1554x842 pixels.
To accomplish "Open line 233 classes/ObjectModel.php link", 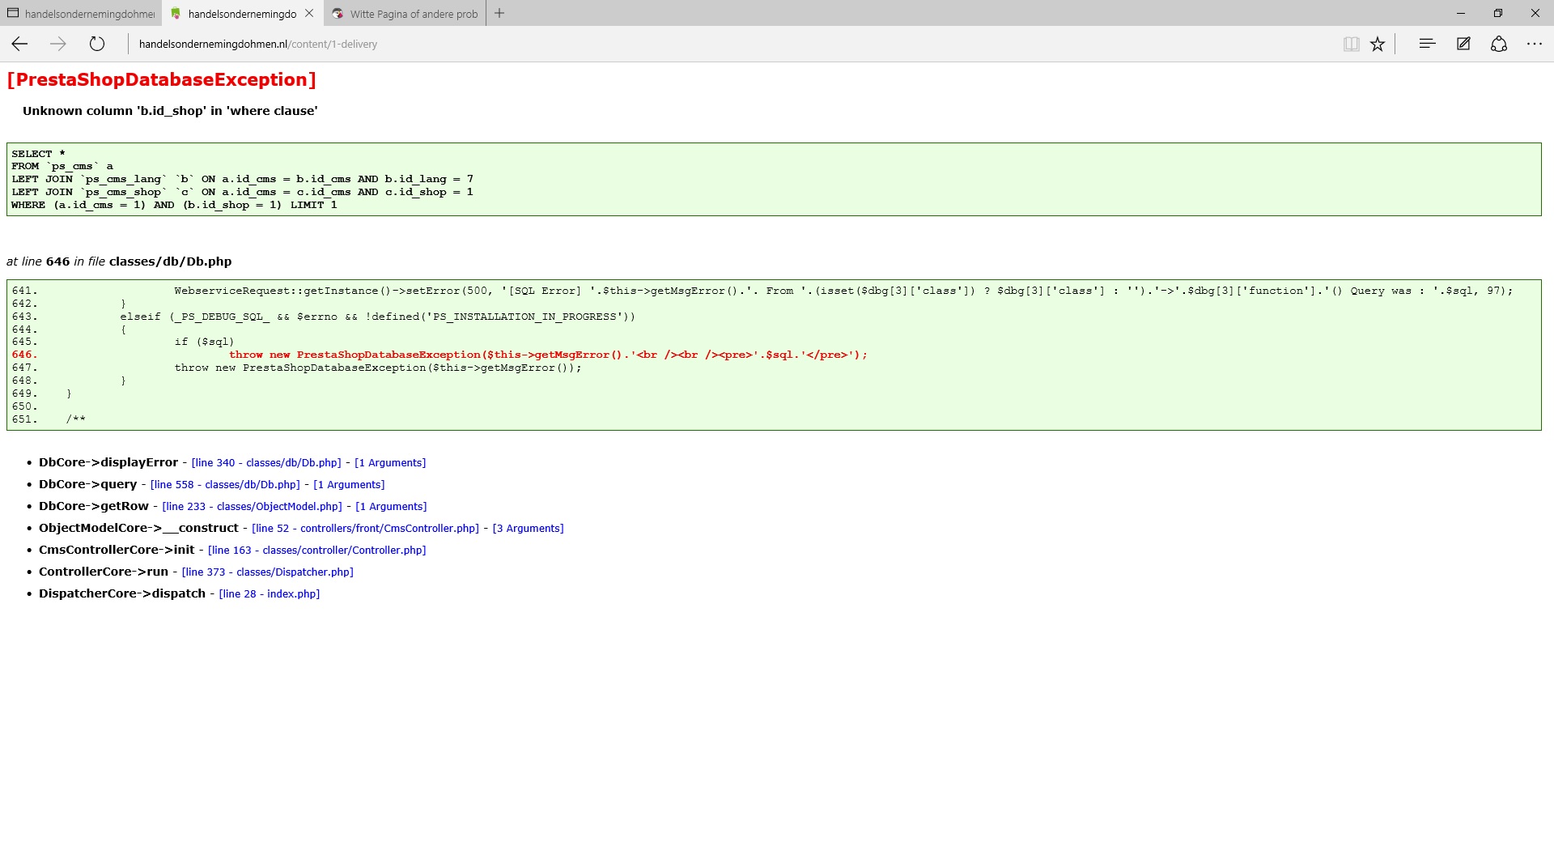I will point(253,507).
